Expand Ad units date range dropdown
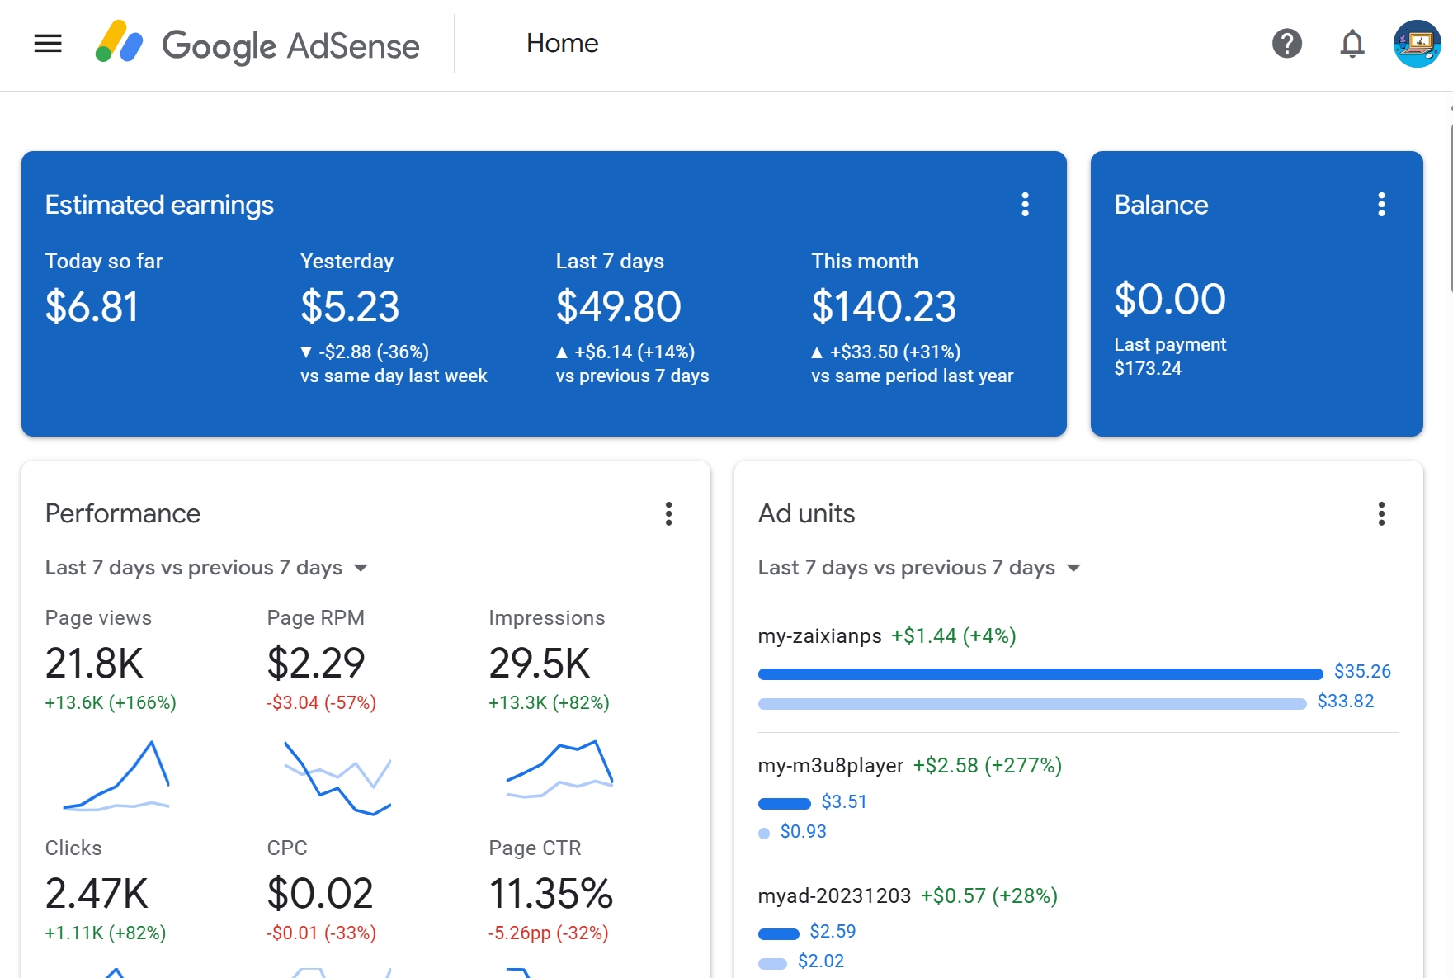Viewport: 1453px width, 978px height. coord(919,568)
